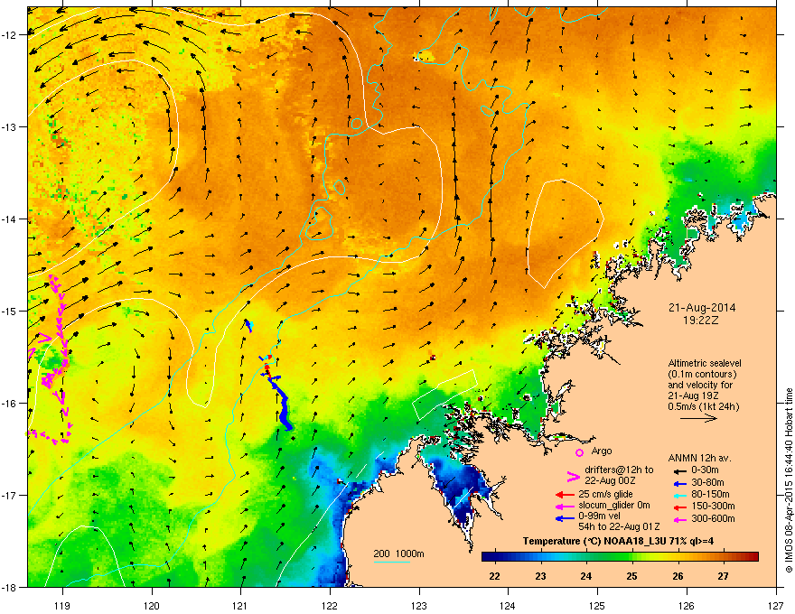Click the '25' colorbar tick label
Screen dimensions: 795x614
(x=631, y=576)
